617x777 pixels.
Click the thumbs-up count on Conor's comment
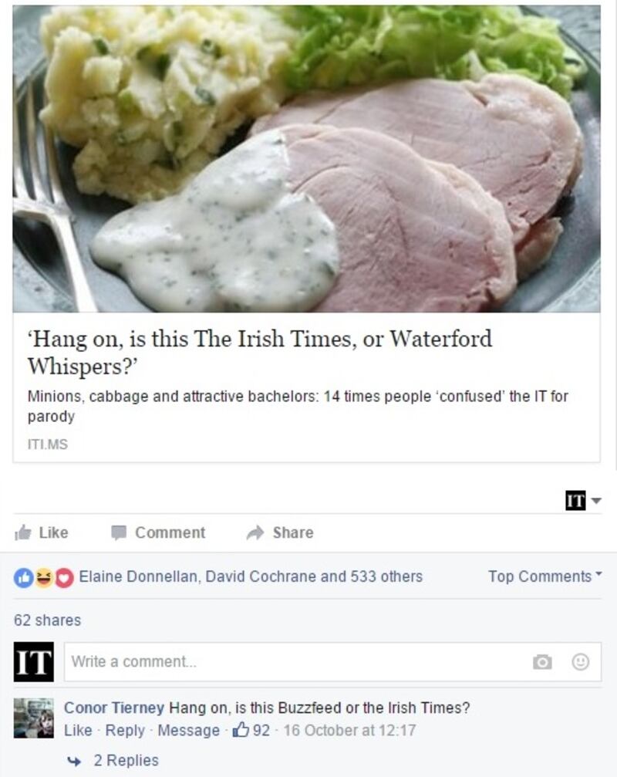pos(251,730)
